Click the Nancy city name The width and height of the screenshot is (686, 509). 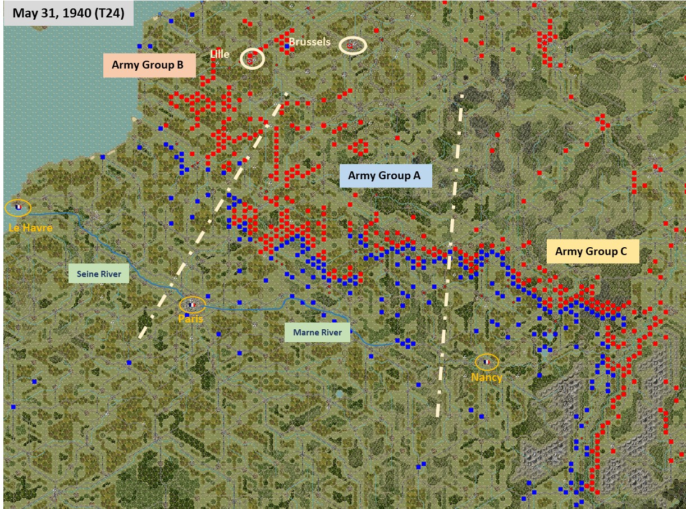click(486, 378)
